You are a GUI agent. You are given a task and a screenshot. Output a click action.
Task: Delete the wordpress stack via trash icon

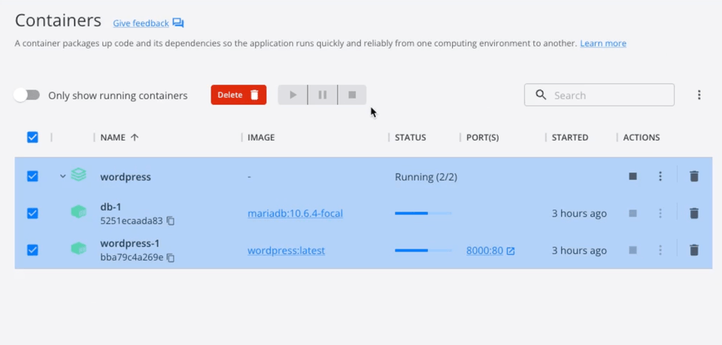point(694,176)
